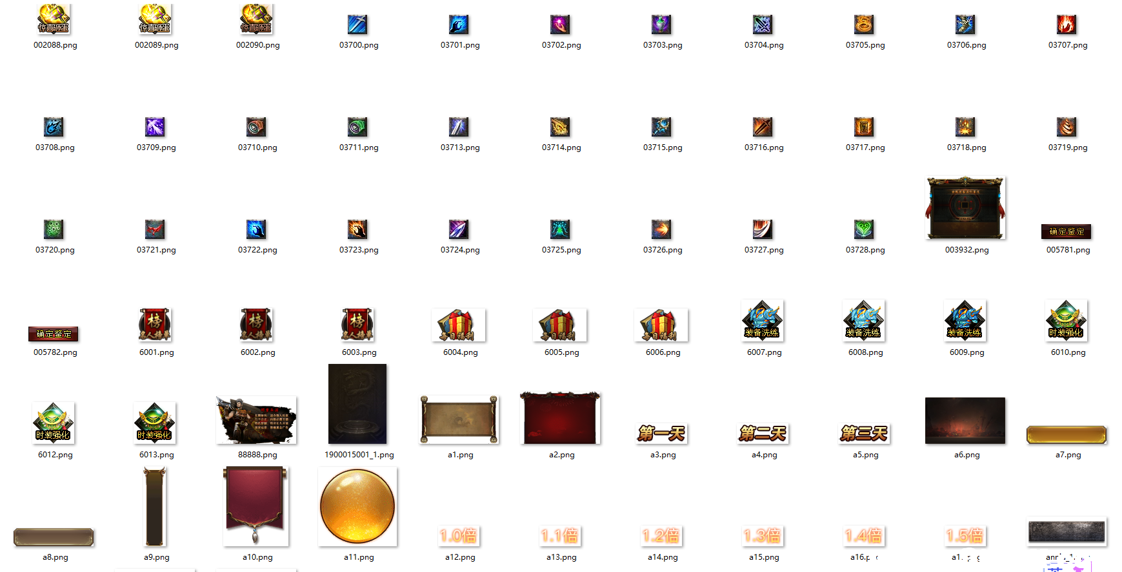
Task: Select the 002088.png golden egg icon
Action: [54, 19]
